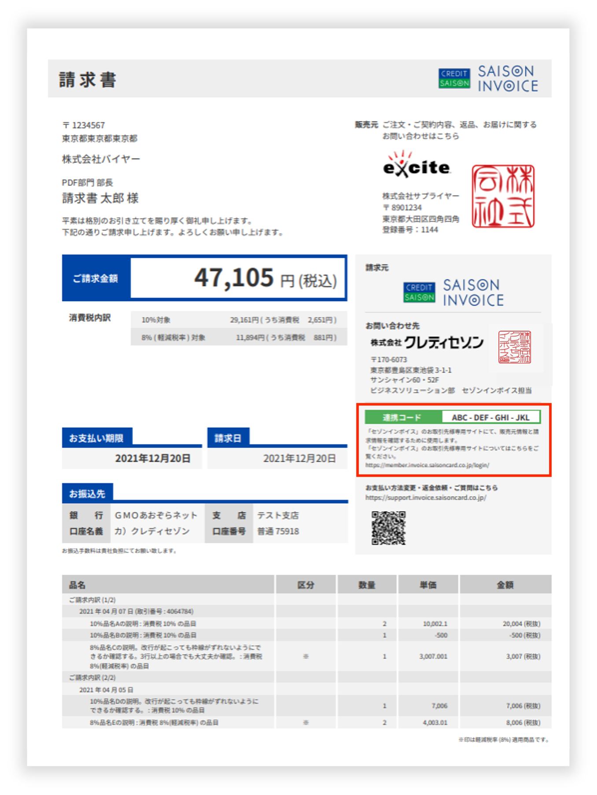Click the small red Credit Saison seal stamp
The image size is (597, 795).
click(515, 347)
